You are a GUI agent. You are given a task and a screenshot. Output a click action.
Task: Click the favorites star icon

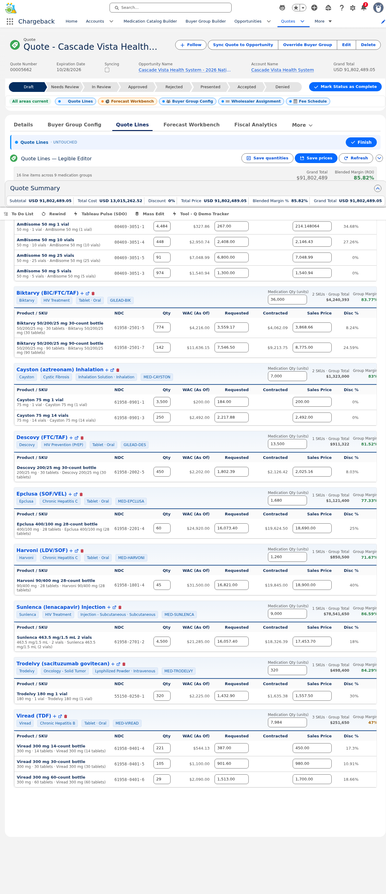point(296,8)
